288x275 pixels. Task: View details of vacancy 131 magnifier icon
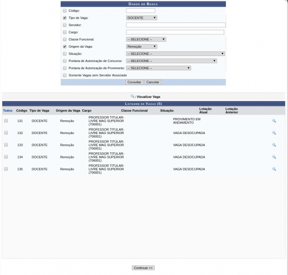pos(274,121)
